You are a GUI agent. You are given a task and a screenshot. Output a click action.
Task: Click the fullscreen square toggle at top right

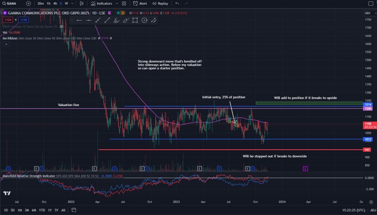370,4
